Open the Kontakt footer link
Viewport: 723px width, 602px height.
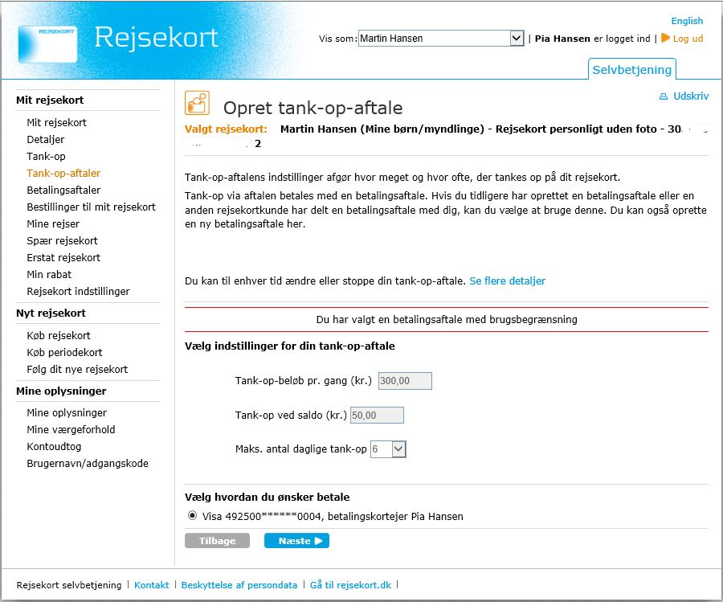point(152,585)
